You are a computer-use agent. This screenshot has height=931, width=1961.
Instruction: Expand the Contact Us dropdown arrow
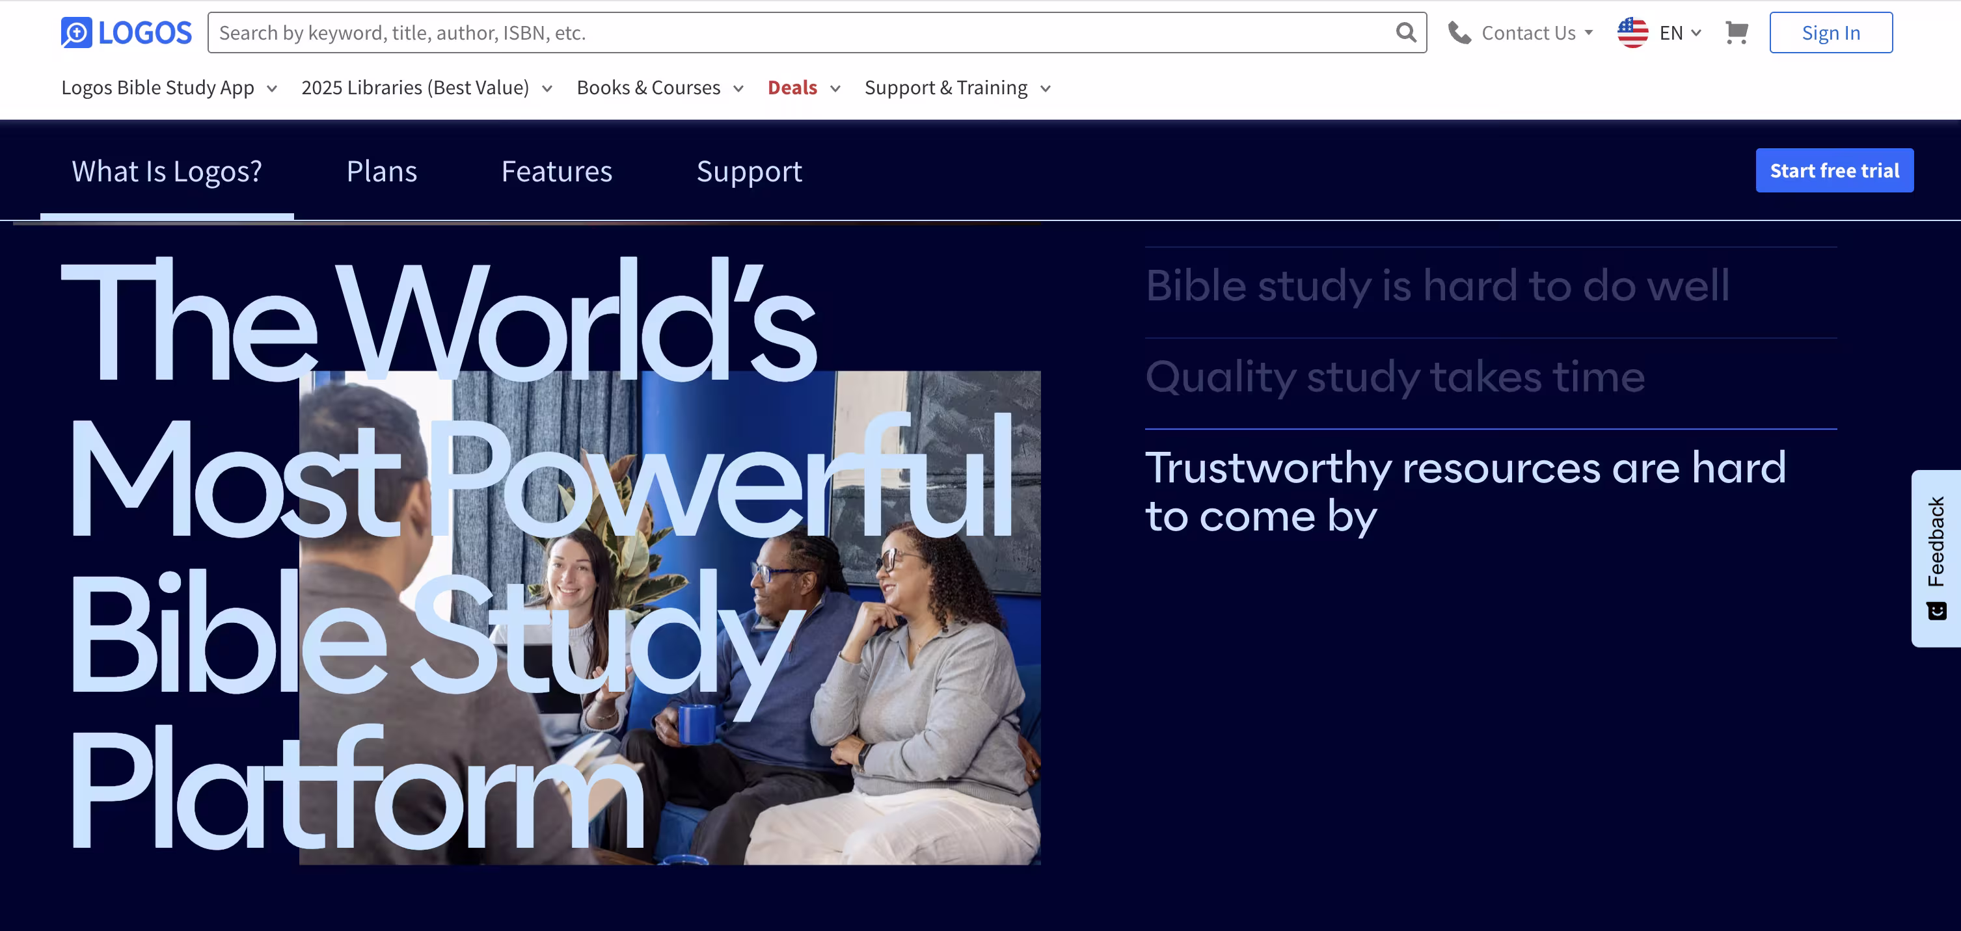[1588, 33]
